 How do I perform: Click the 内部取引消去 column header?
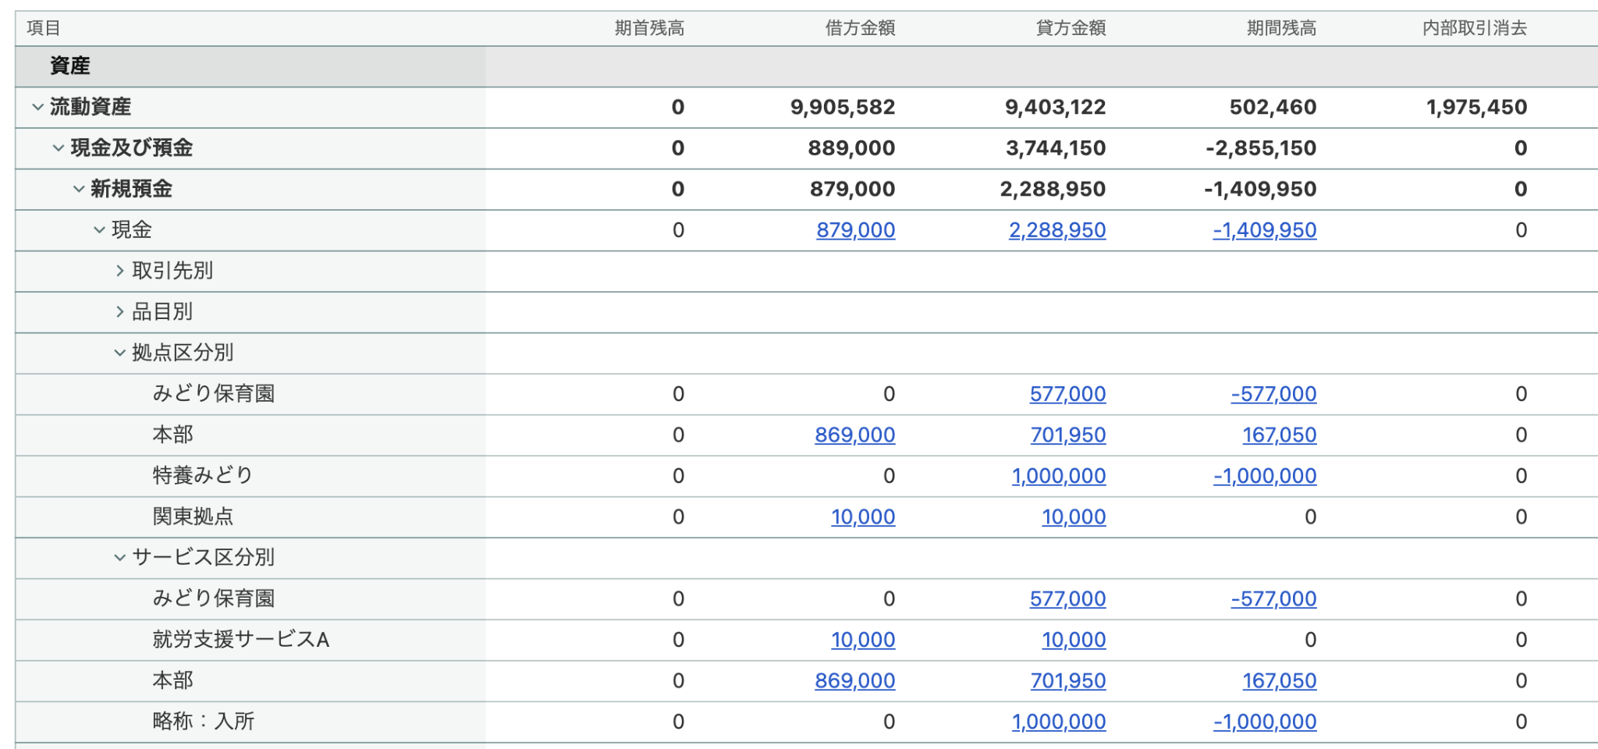[1475, 28]
